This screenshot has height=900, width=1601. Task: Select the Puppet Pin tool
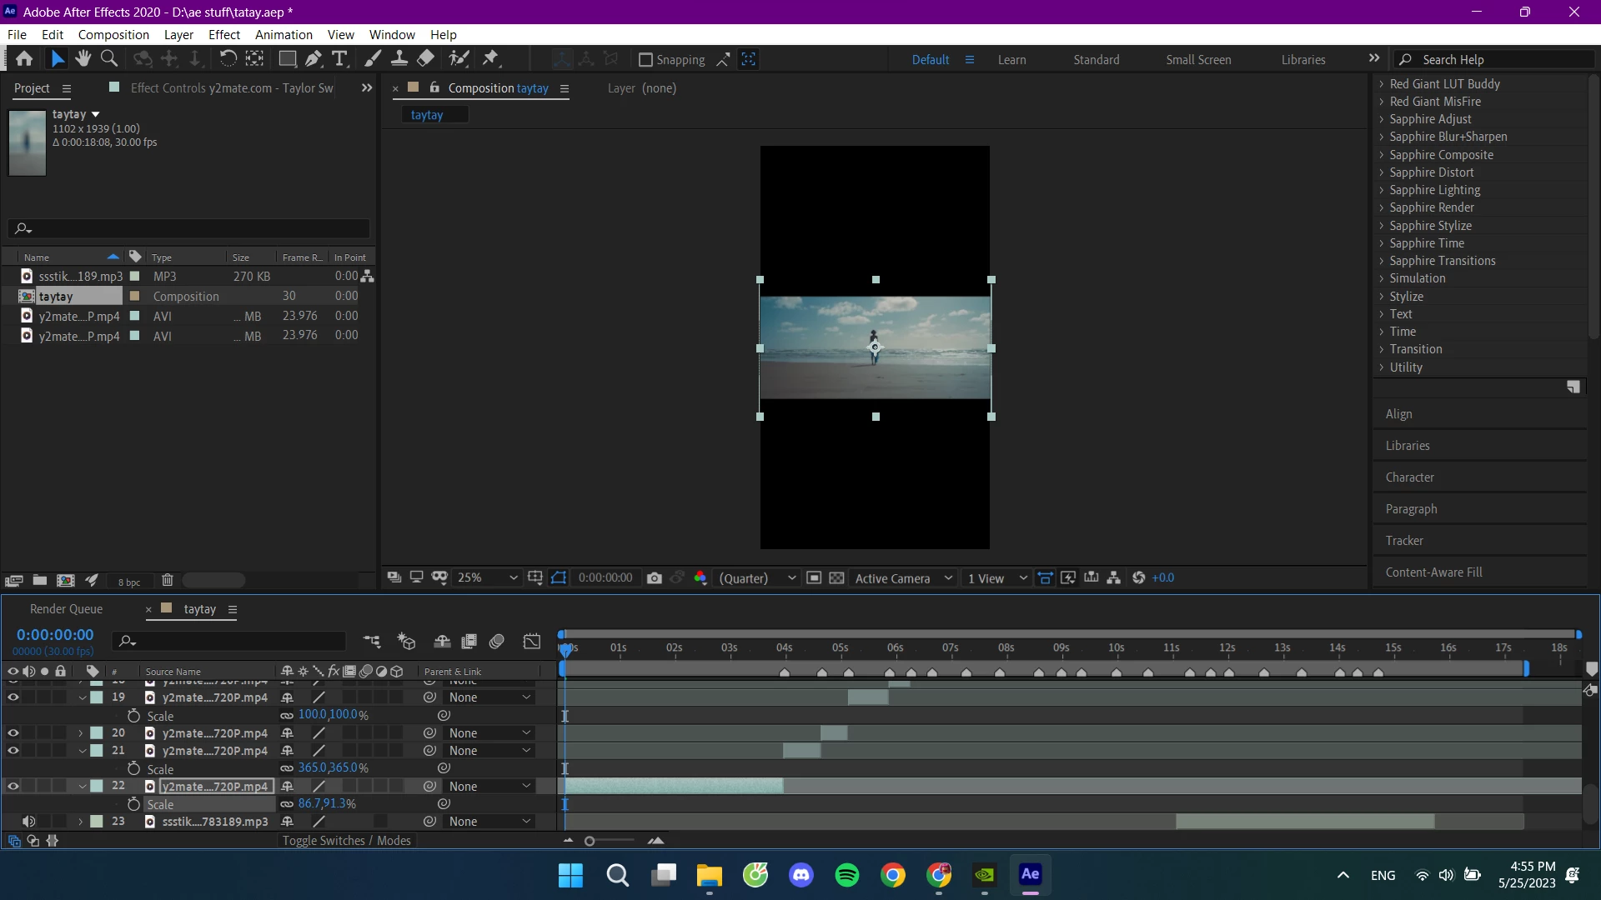click(x=490, y=58)
